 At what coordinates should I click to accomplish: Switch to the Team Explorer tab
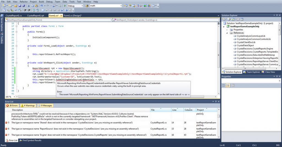pos(252,72)
